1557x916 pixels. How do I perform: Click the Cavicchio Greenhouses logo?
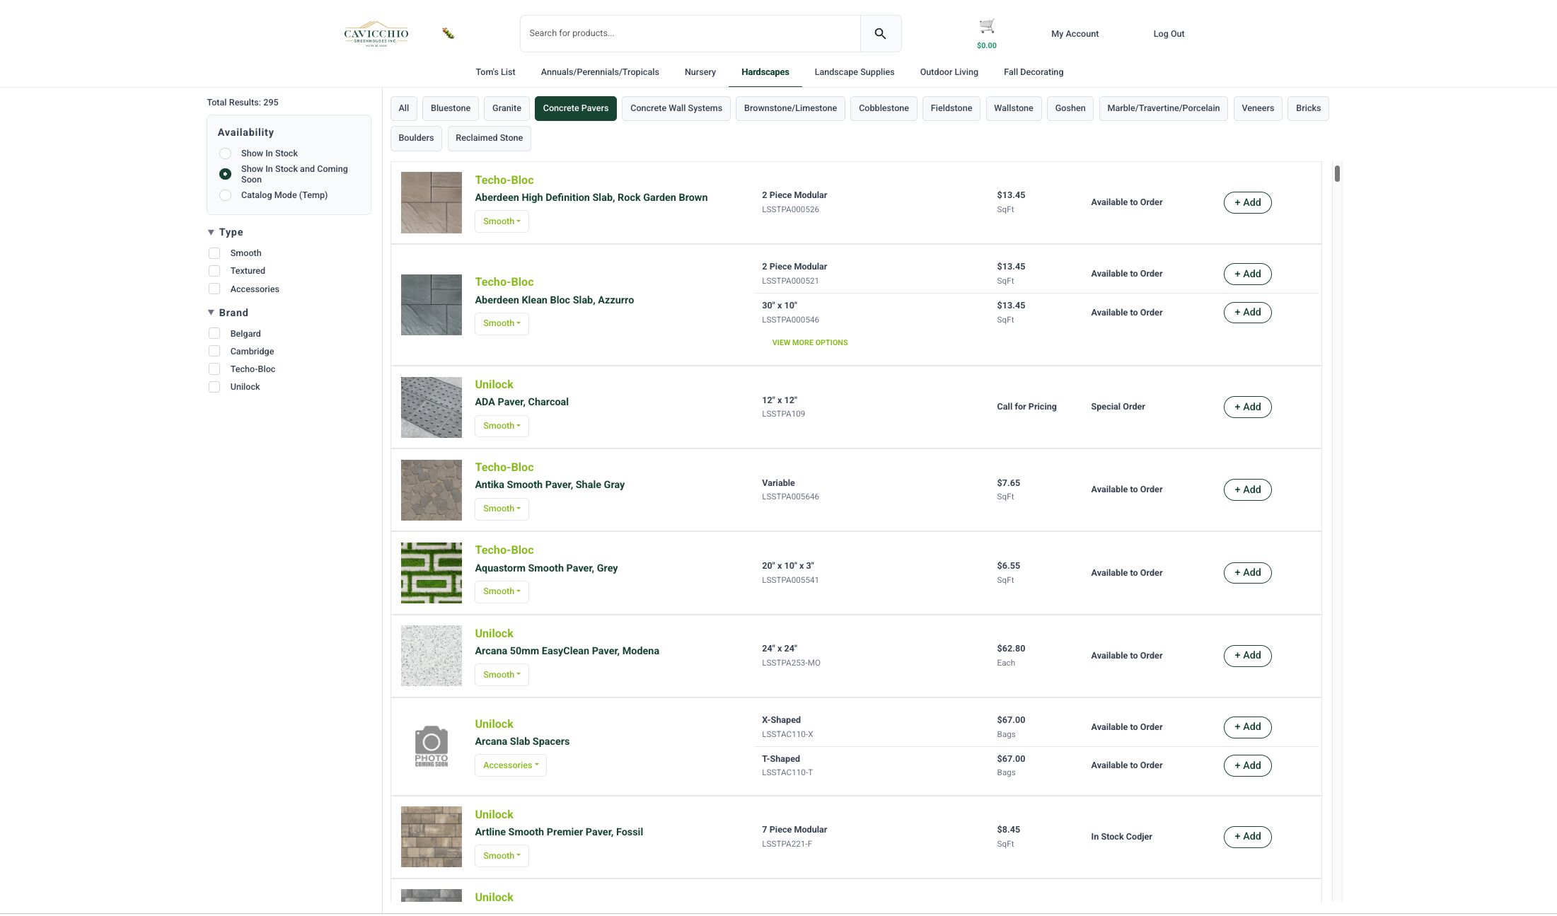coord(376,33)
